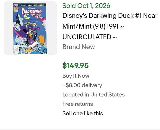Open the Darkwing Duck comic cover thumbnail

(30, 29)
